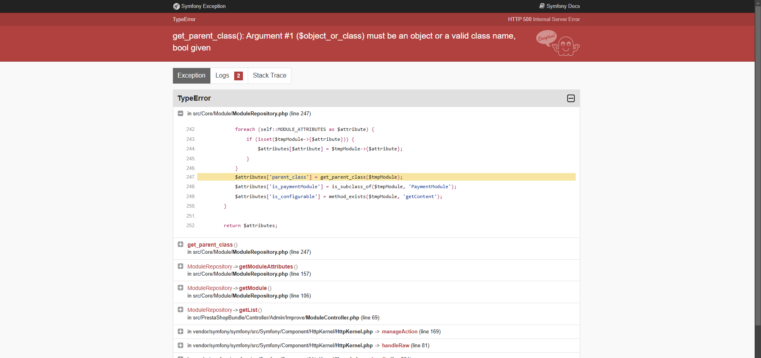Collapse the ModuleRepository.php line 247 code block
The image size is (761, 358).
[180, 113]
